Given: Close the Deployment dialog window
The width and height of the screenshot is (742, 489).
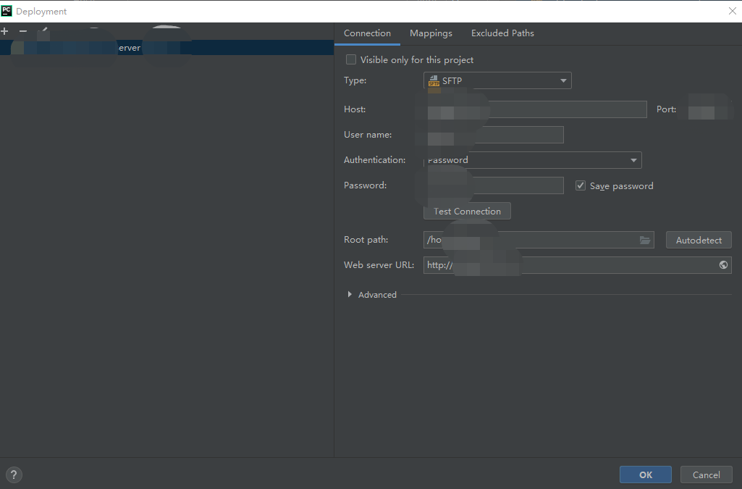Looking at the screenshot, I should [x=732, y=11].
